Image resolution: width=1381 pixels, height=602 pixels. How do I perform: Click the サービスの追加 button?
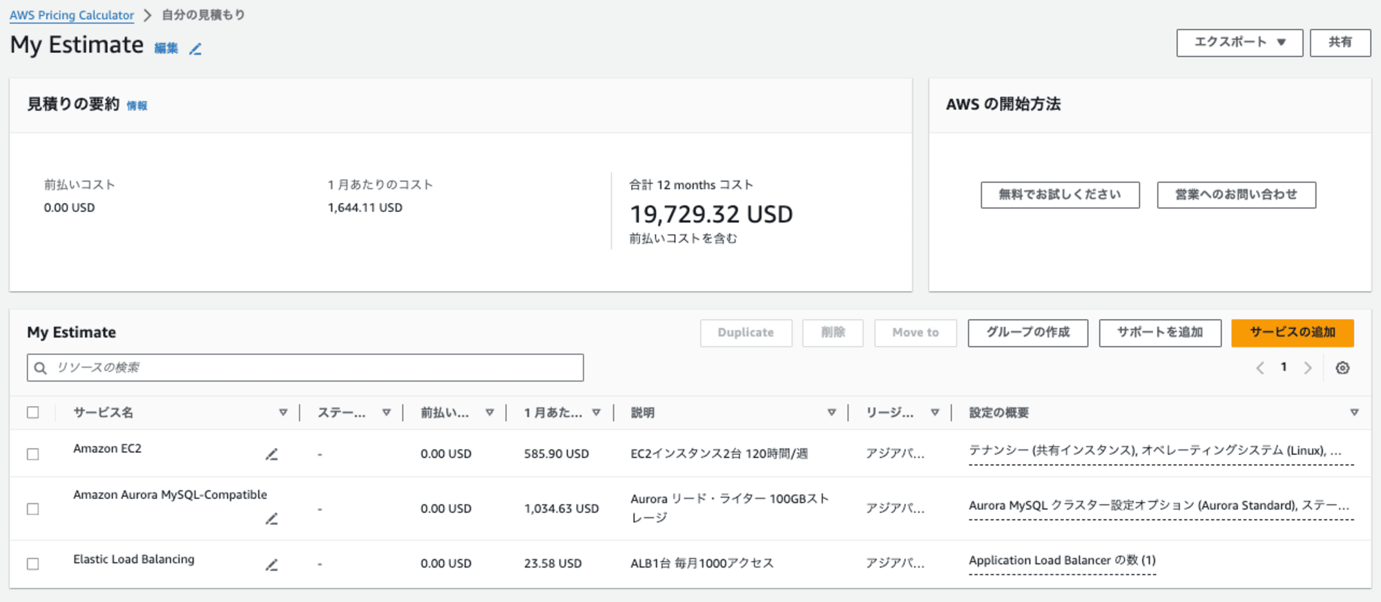[x=1292, y=333]
